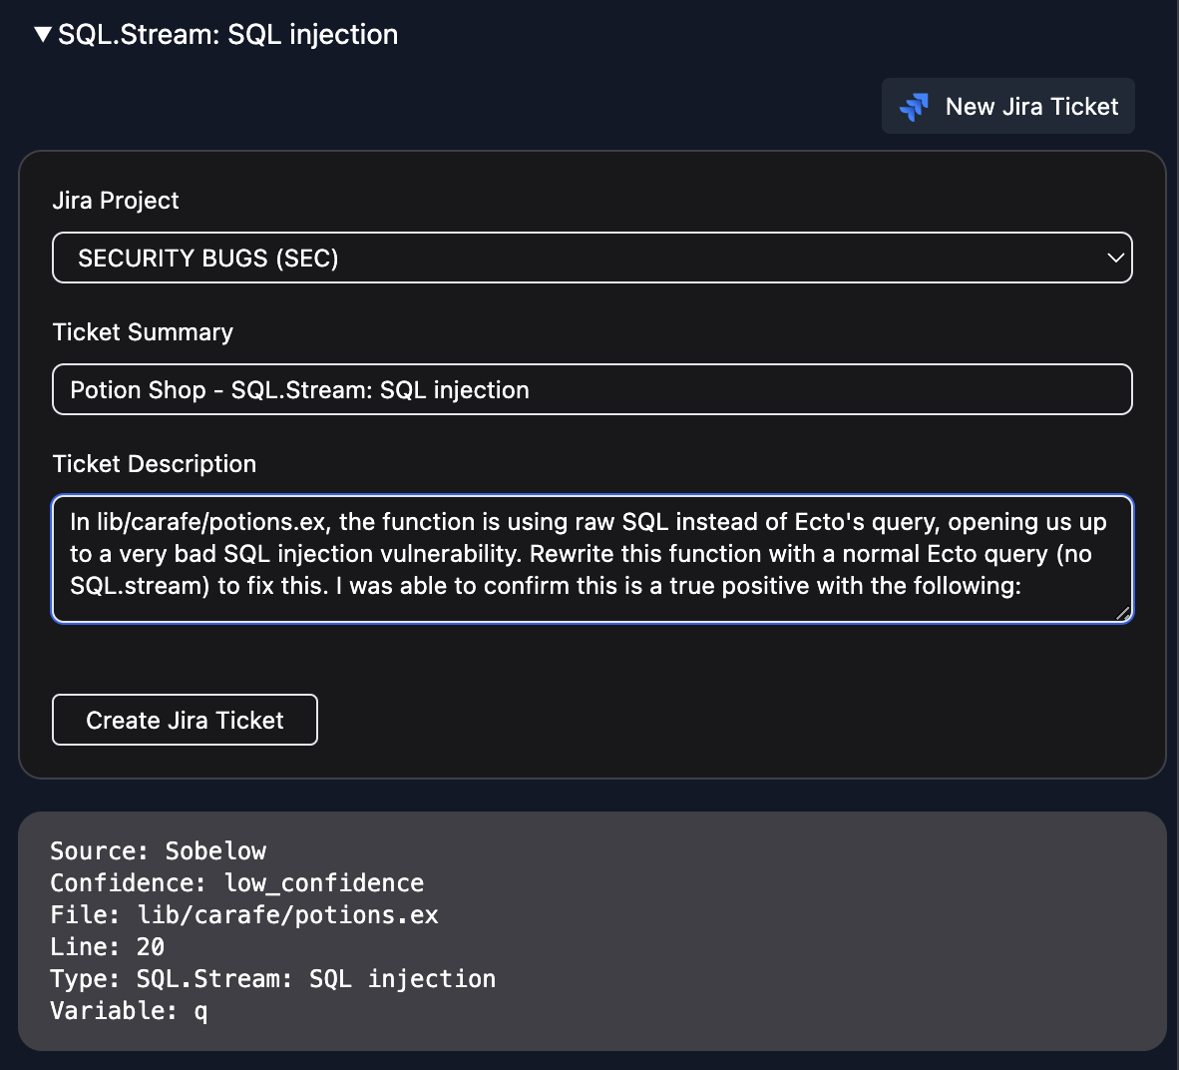
Task: Click the Jira logo icon
Action: pyautogui.click(x=915, y=107)
